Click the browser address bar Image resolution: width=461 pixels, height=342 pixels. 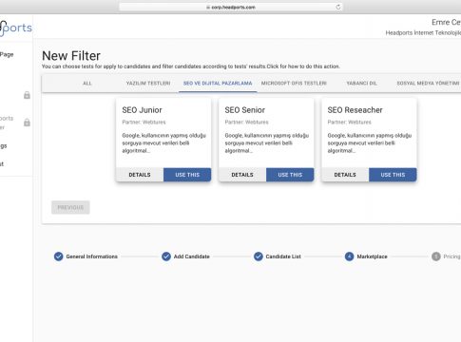click(230, 7)
